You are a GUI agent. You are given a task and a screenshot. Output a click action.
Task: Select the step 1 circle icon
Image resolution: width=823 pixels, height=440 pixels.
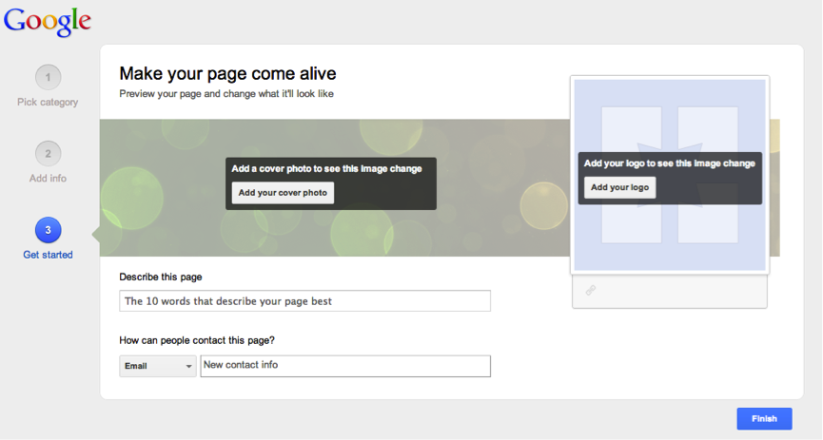48,78
